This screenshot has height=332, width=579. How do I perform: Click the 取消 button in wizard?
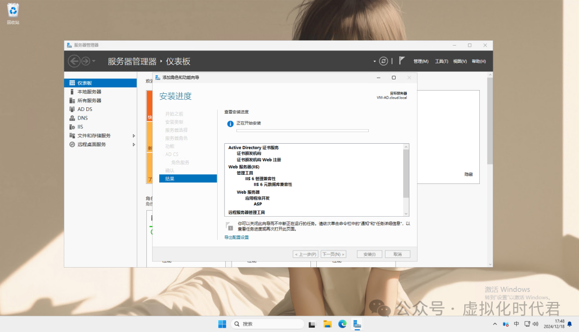point(397,254)
